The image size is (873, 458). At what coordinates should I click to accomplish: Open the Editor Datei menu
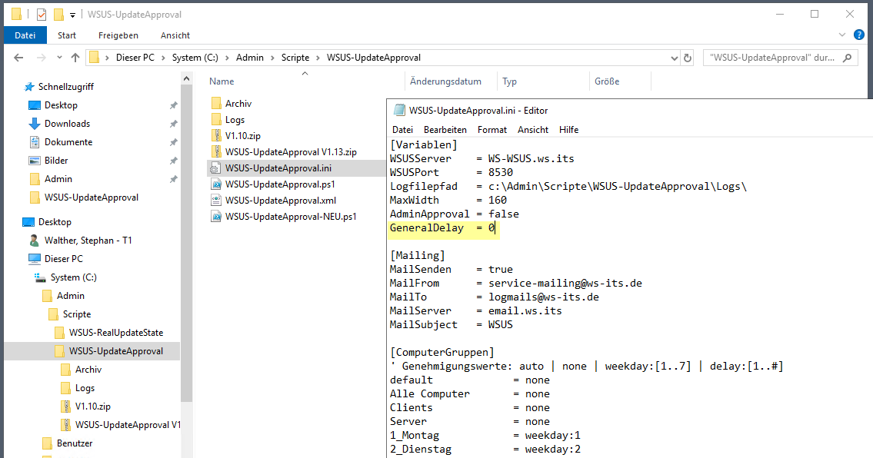click(402, 130)
